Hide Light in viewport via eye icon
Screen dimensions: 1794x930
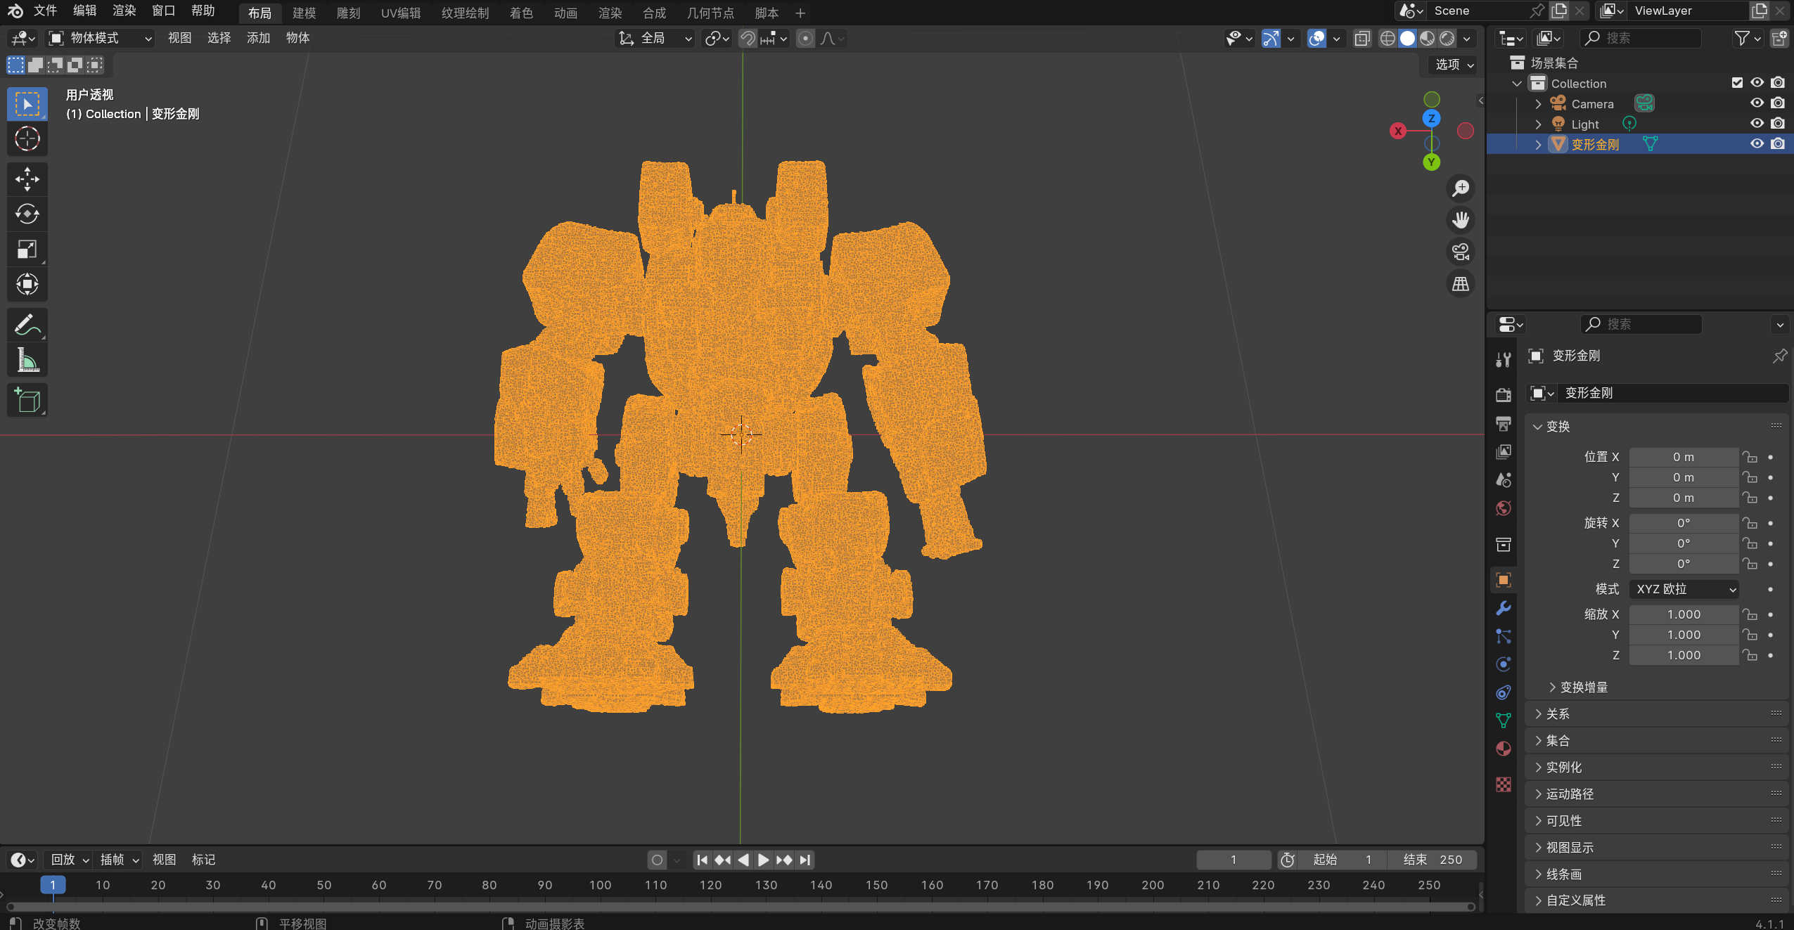1757,124
